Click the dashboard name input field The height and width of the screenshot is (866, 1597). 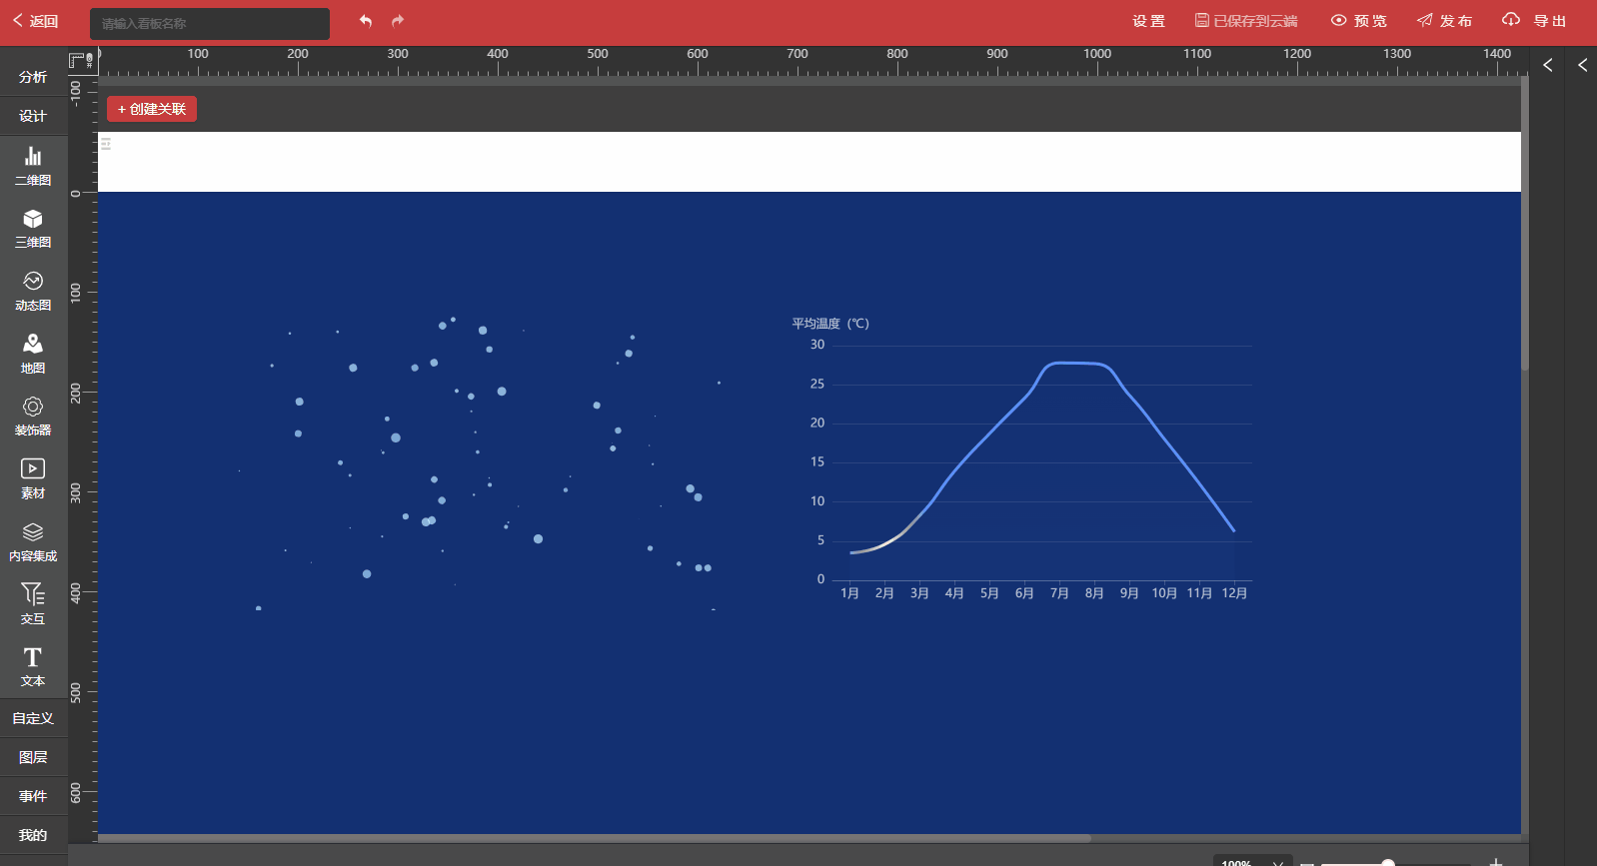point(210,23)
